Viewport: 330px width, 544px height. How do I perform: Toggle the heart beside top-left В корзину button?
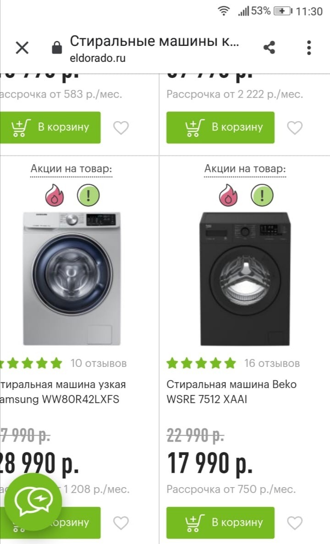coord(121,128)
